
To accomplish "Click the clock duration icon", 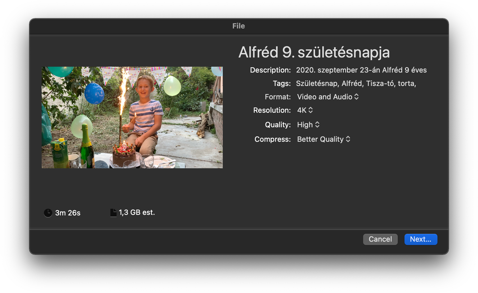I will 48,213.
